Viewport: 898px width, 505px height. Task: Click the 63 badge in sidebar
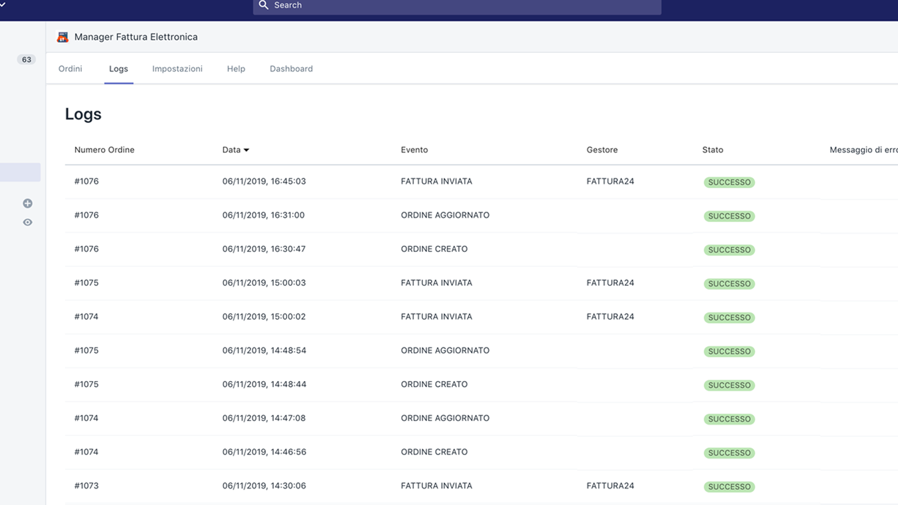tap(26, 59)
